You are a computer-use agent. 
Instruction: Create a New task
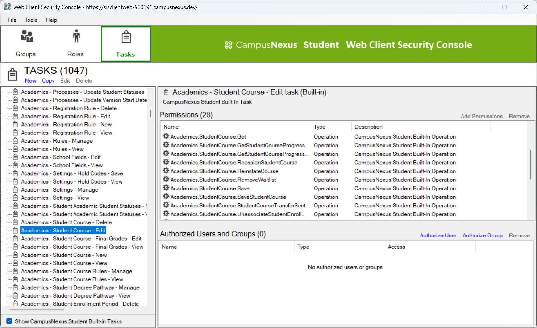tap(30, 81)
